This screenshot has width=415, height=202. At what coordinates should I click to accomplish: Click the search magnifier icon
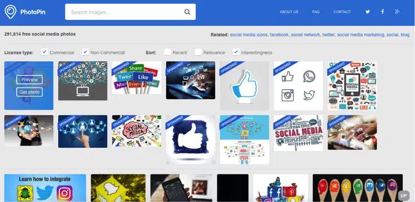click(x=188, y=12)
